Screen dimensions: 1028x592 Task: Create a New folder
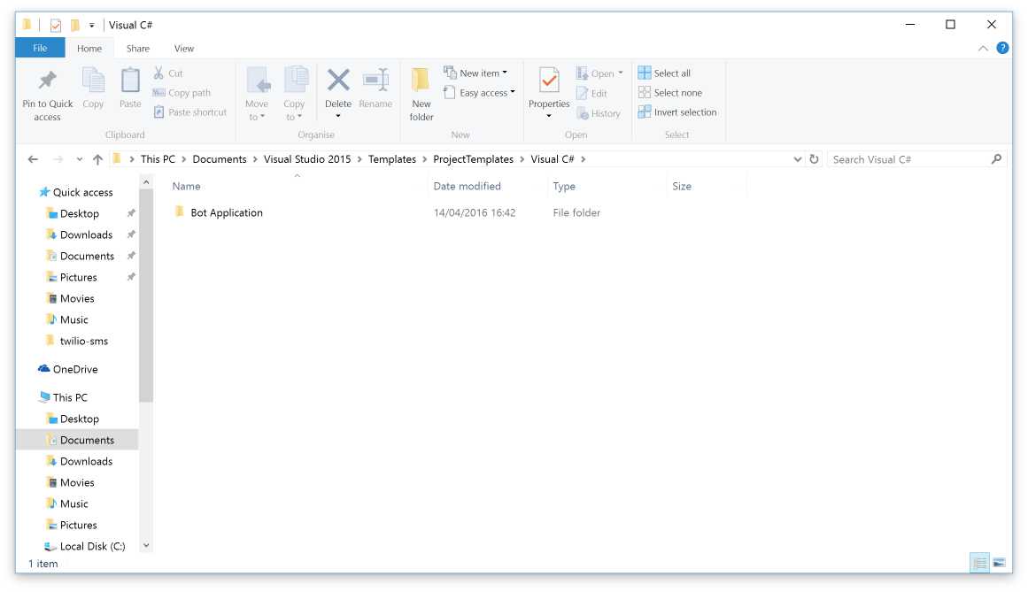(x=421, y=95)
